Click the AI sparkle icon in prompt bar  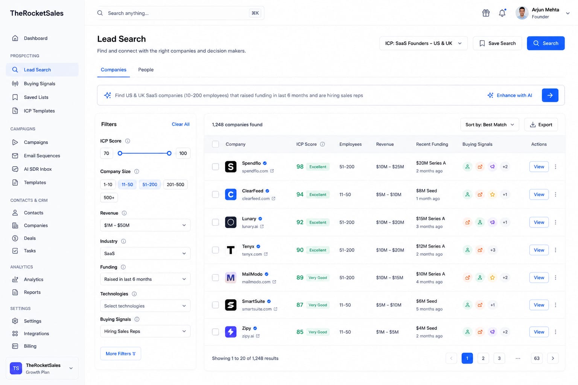pyautogui.click(x=108, y=95)
